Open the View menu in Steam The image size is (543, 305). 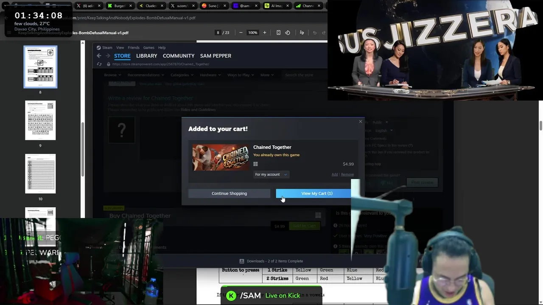[x=120, y=47]
